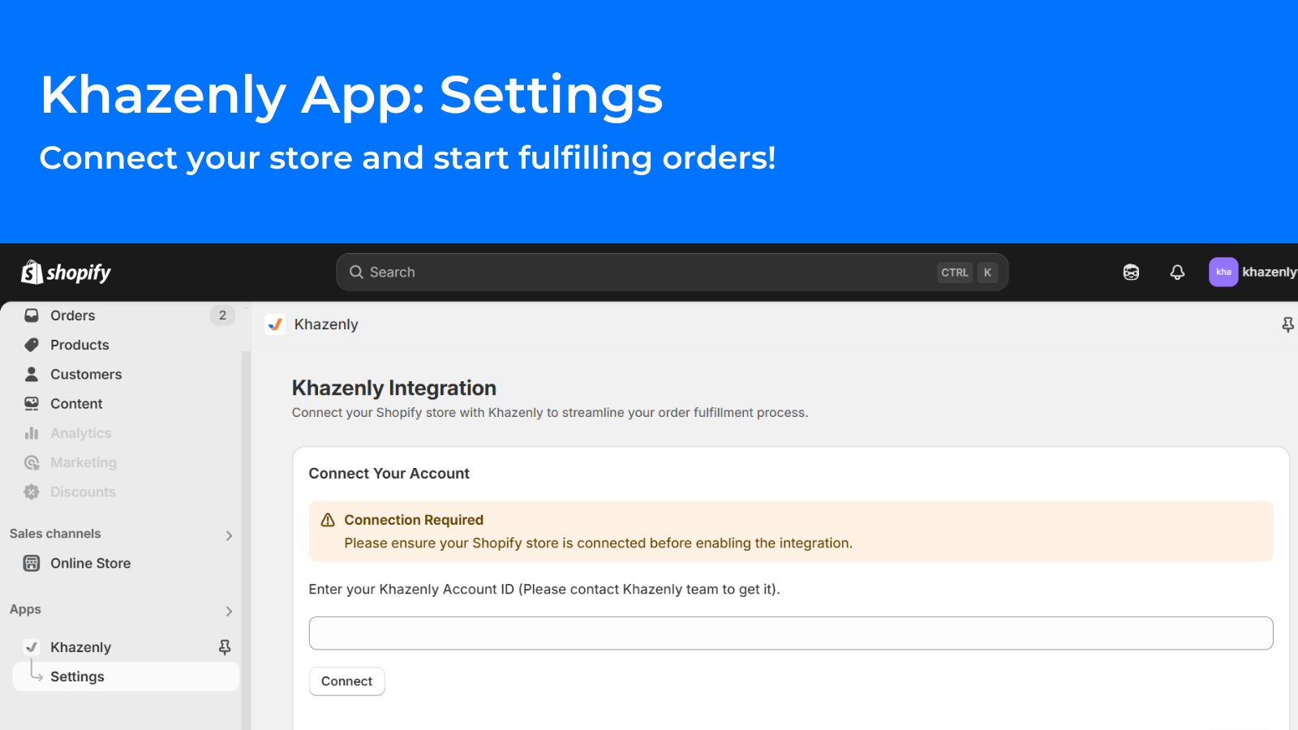Click the Content icon in the sidebar
Viewport: 1298px width, 730px height.
click(31, 403)
